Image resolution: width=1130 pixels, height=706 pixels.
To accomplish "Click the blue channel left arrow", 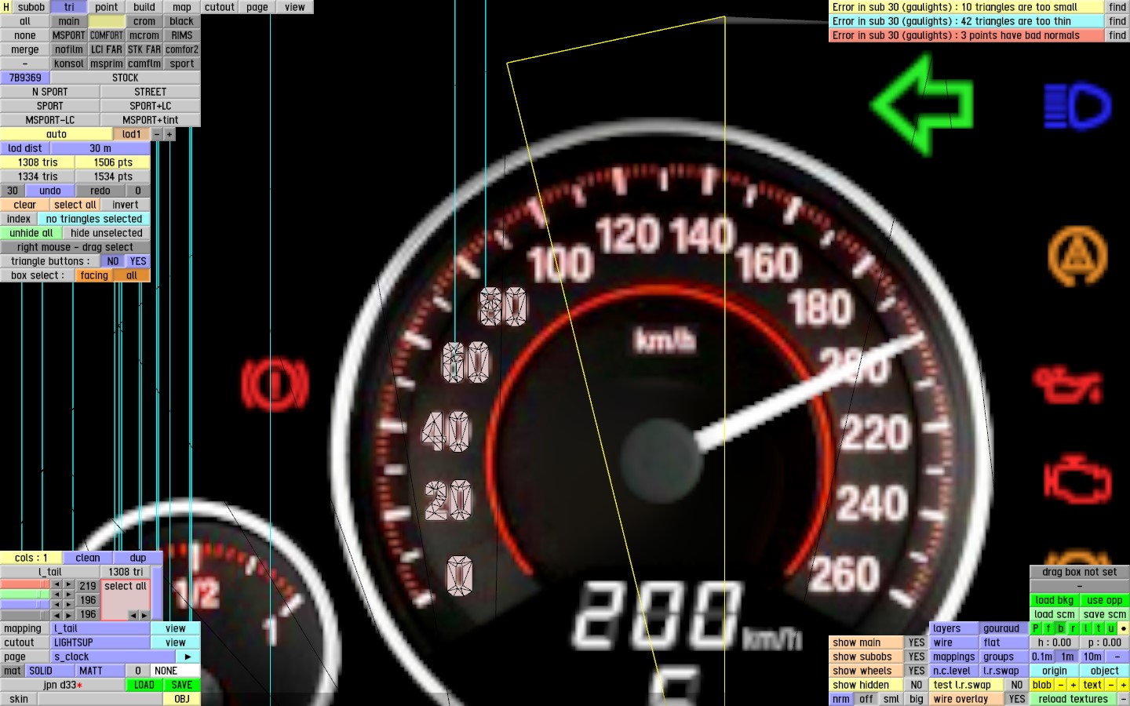I will pyautogui.click(x=56, y=606).
